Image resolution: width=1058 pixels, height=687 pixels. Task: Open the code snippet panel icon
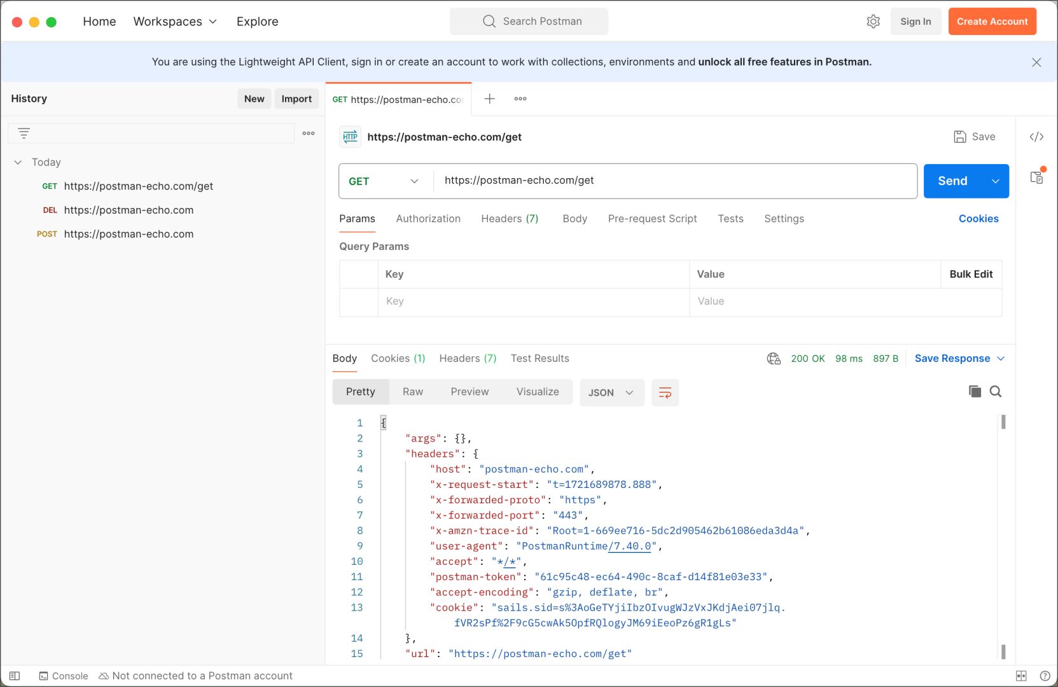click(1036, 137)
